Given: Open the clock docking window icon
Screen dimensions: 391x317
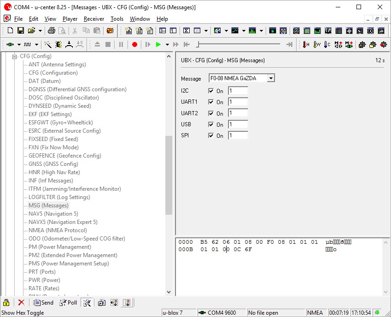Looking at the screenshot, I should pos(371,31).
